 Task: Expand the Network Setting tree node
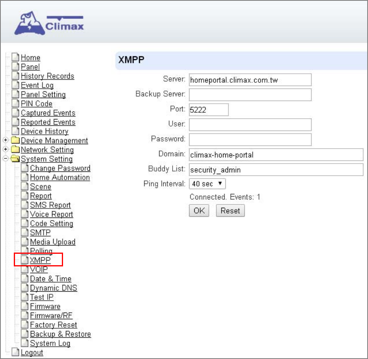coord(6,149)
